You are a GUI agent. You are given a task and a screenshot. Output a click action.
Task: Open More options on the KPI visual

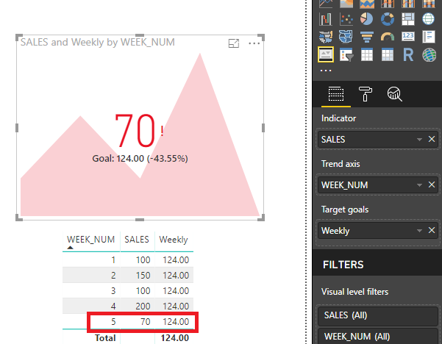click(254, 43)
